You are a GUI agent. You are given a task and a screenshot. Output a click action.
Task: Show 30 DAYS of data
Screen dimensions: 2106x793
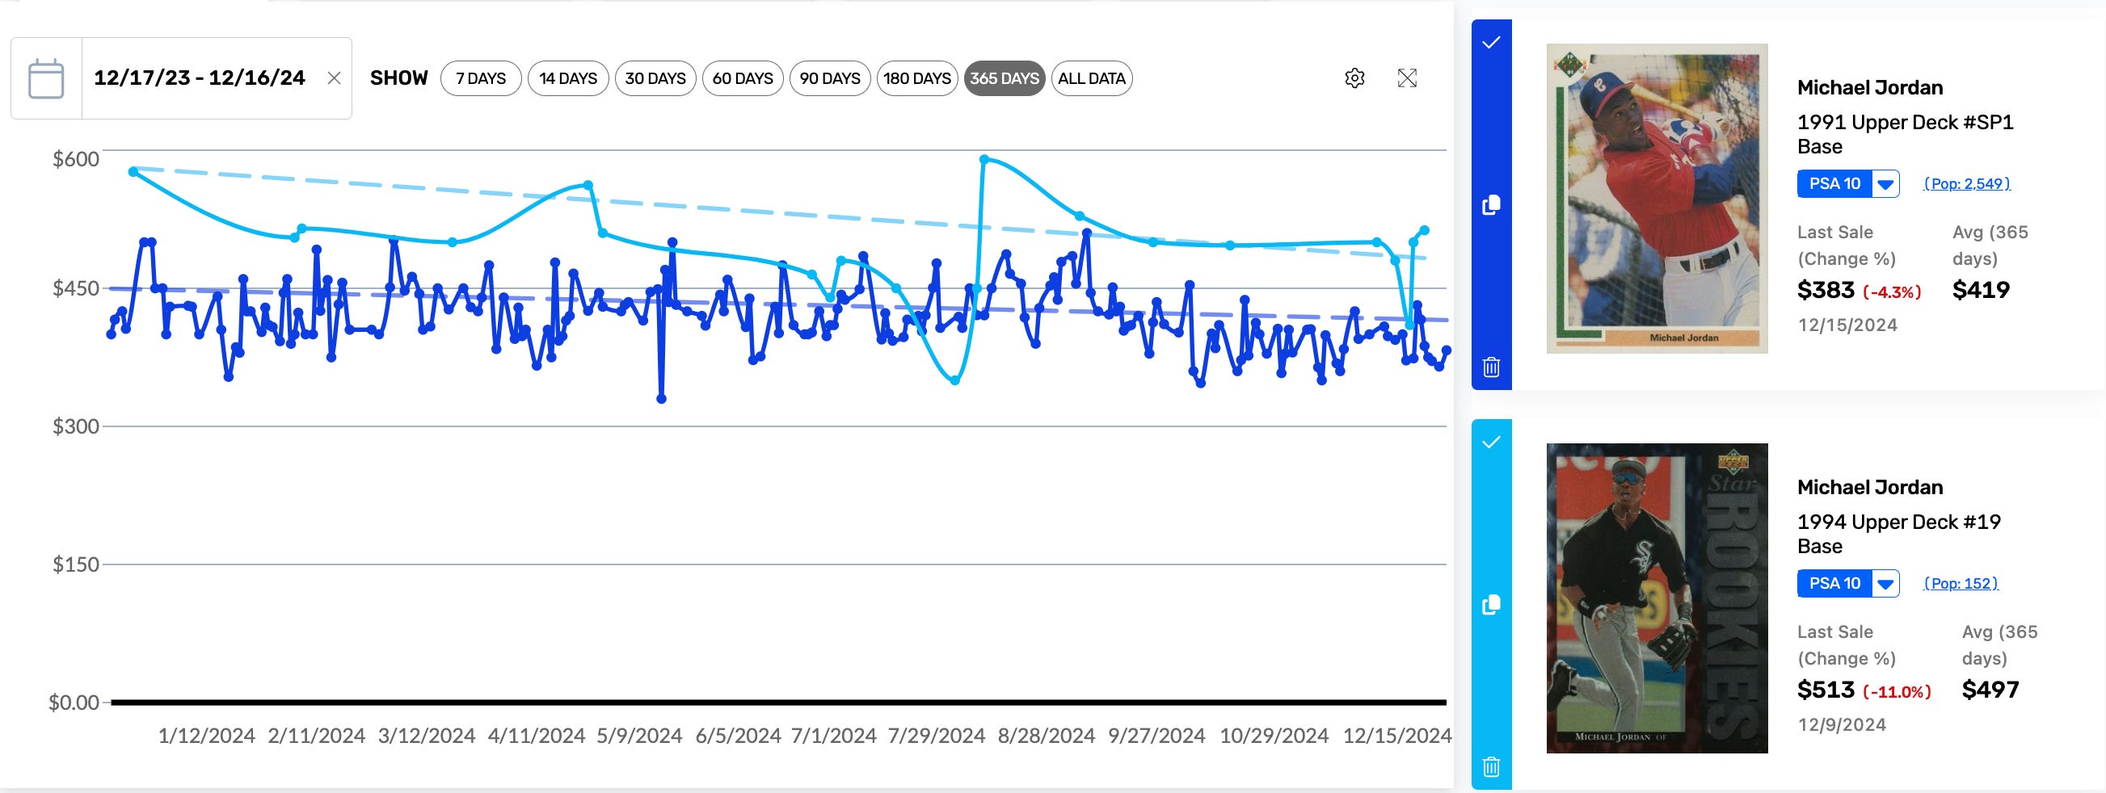pos(655,78)
